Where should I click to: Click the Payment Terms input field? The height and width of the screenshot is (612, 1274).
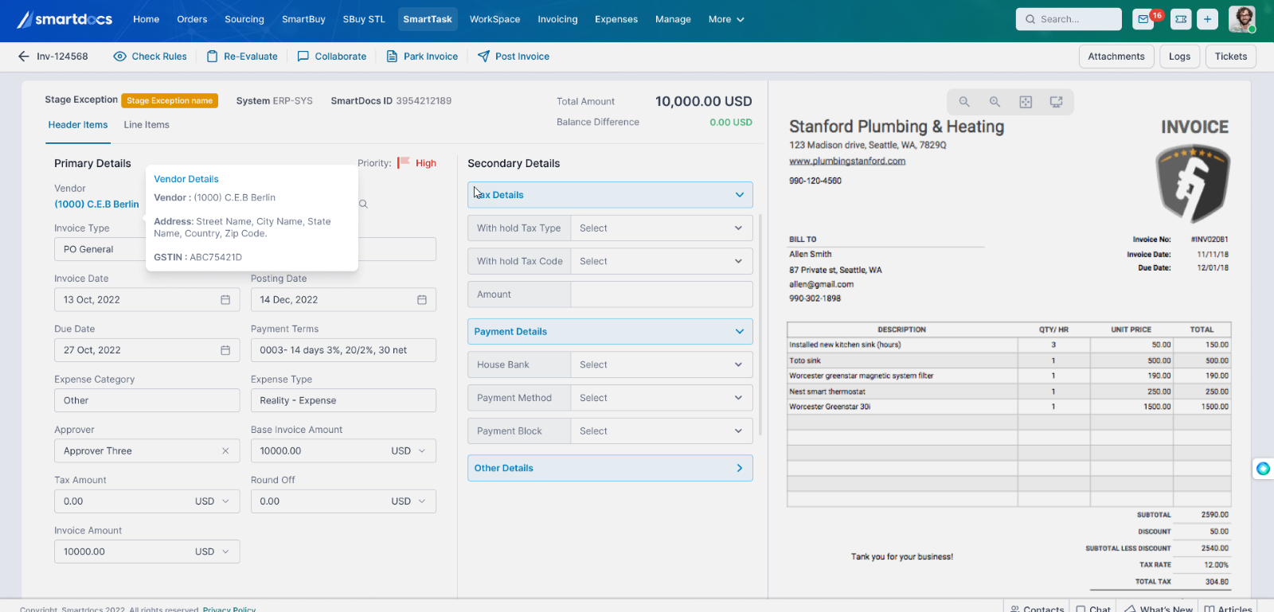[x=343, y=350]
